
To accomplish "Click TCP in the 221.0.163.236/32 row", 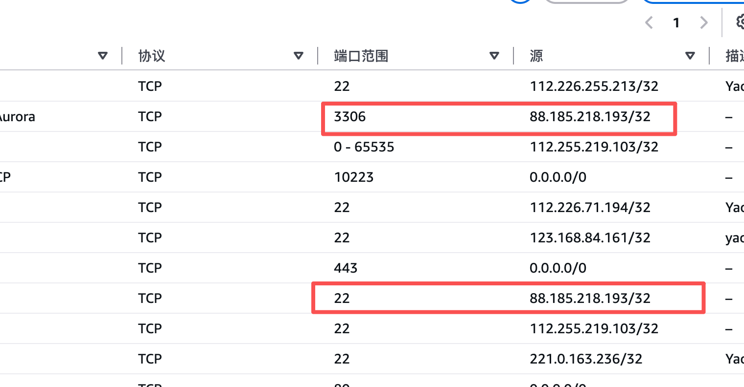I will [x=150, y=359].
